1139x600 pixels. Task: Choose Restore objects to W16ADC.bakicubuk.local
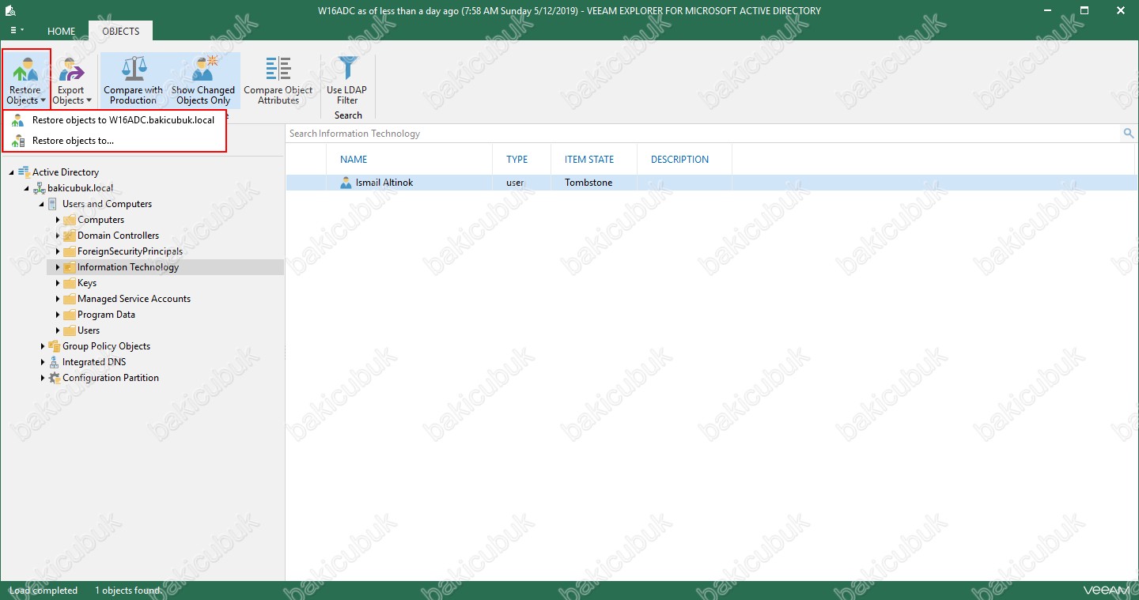click(115, 120)
